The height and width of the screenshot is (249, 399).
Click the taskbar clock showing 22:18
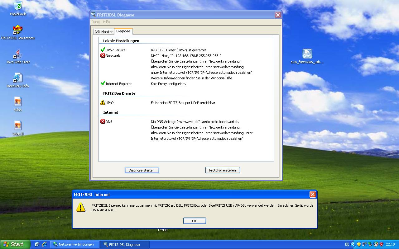(390, 244)
